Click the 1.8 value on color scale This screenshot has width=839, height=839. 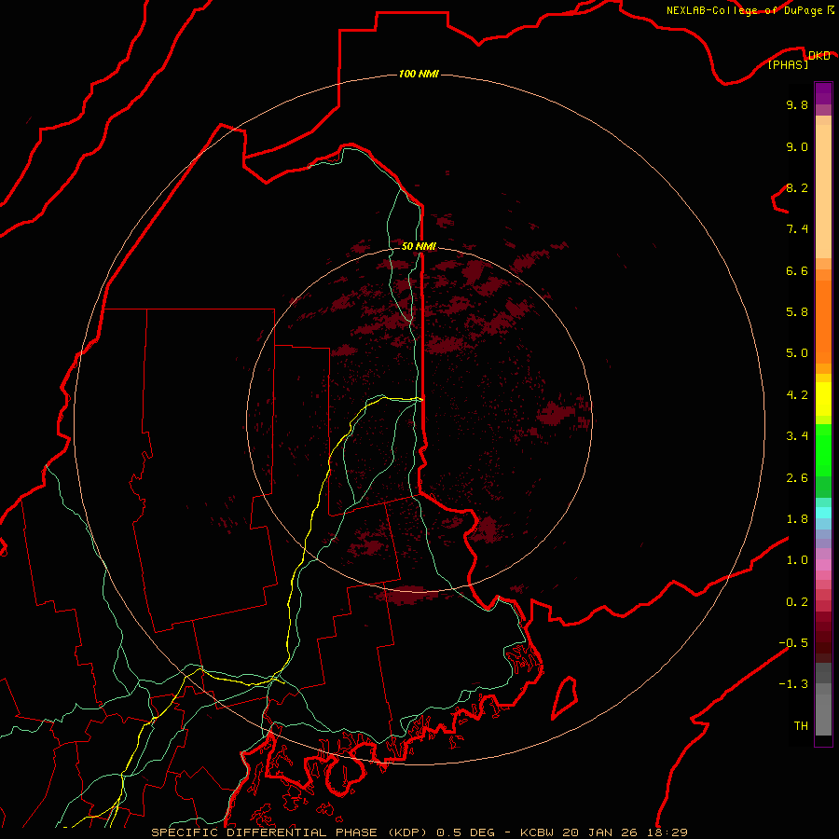point(797,519)
